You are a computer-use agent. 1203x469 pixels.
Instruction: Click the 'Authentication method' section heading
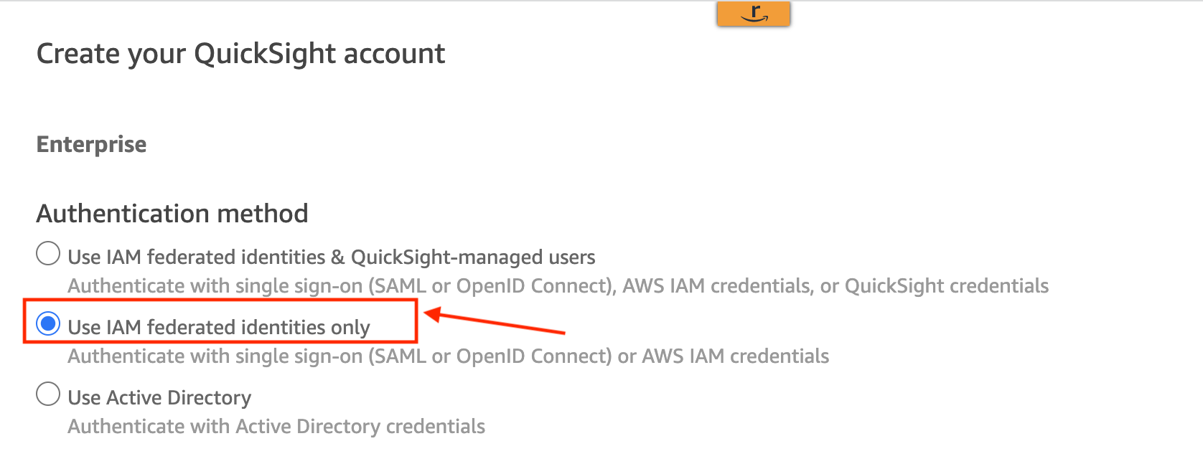click(172, 214)
